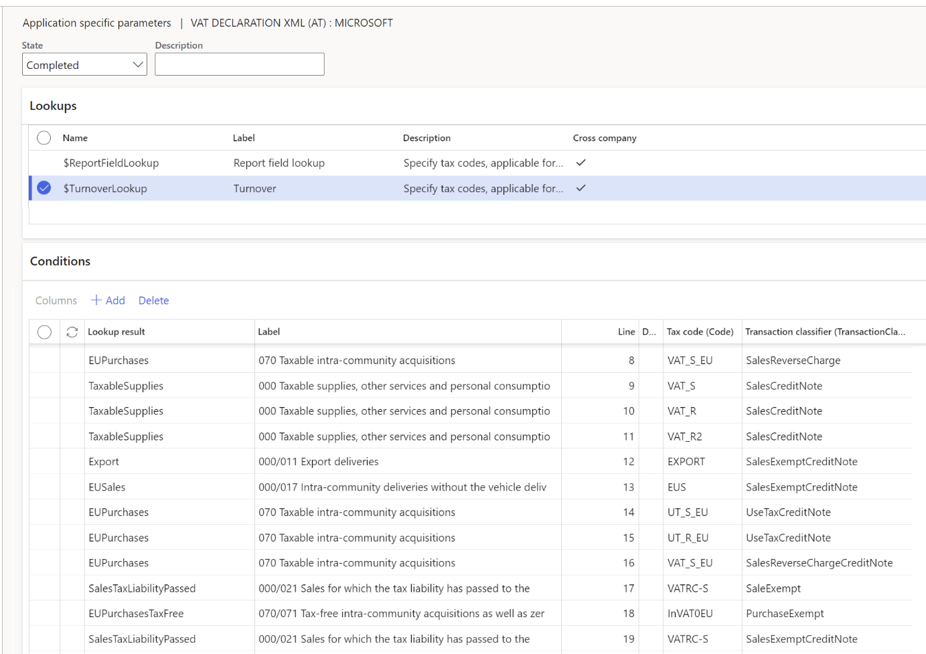Click the PurchaseExempt classifier cell

(785, 613)
